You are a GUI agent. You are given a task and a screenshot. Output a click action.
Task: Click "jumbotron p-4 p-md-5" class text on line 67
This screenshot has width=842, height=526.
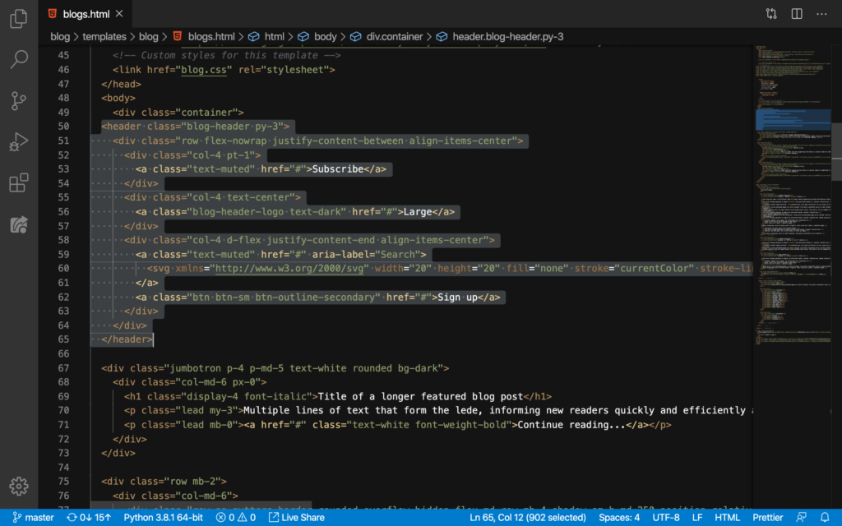coord(227,368)
